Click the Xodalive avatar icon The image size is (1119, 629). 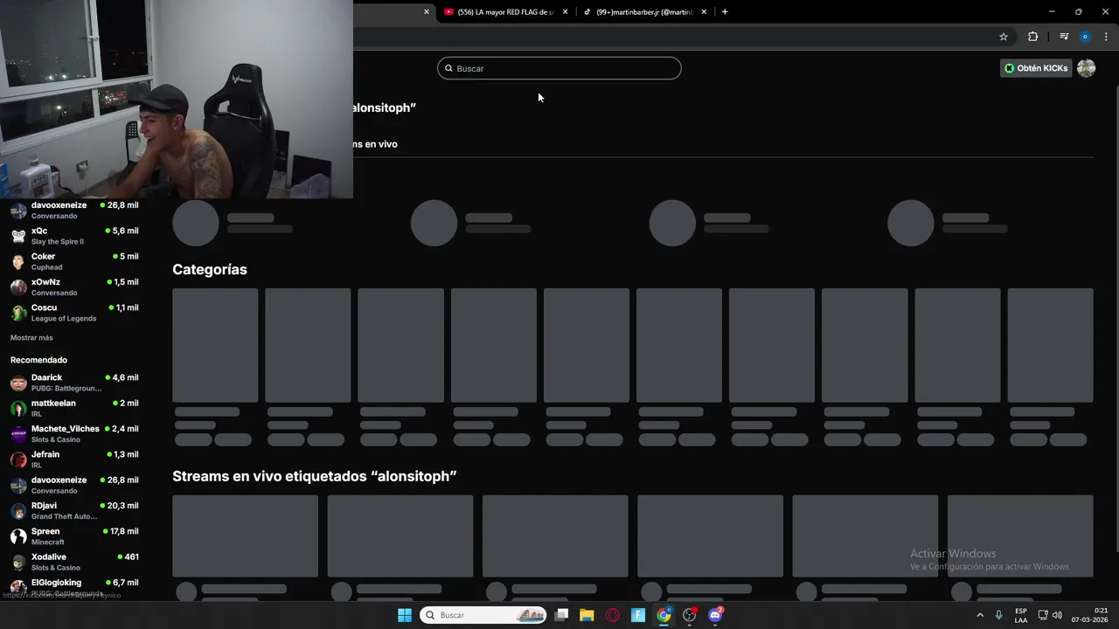pyautogui.click(x=18, y=562)
